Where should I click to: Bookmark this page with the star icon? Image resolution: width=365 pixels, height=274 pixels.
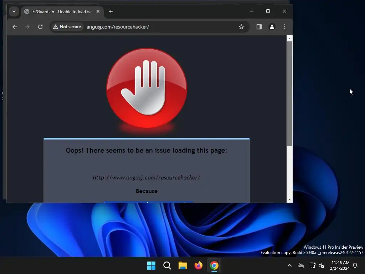241,27
